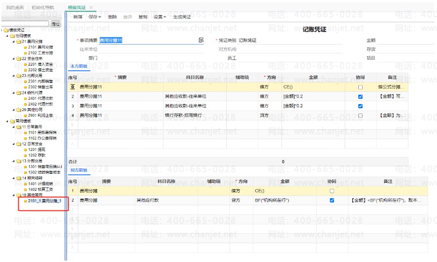This screenshot has width=437, height=262.
Task: Toggle 协同 checkbox for CE() row in 本方明细
Action: [360, 87]
